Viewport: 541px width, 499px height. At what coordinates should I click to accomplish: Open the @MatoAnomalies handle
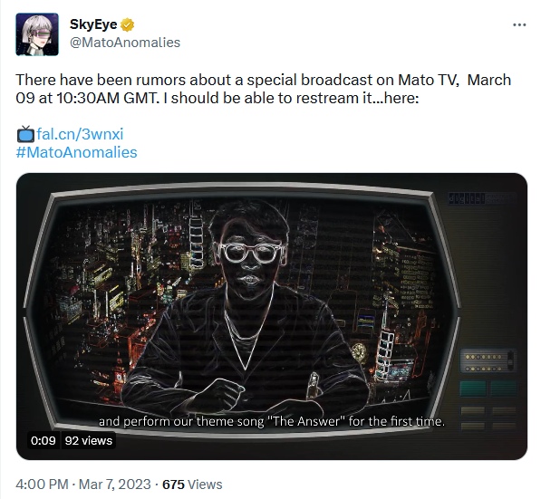[125, 43]
